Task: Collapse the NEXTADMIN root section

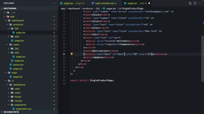Action: [x=2, y=9]
